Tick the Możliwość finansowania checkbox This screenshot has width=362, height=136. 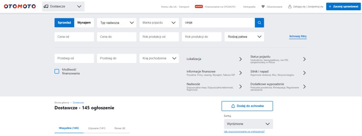tap(57, 71)
